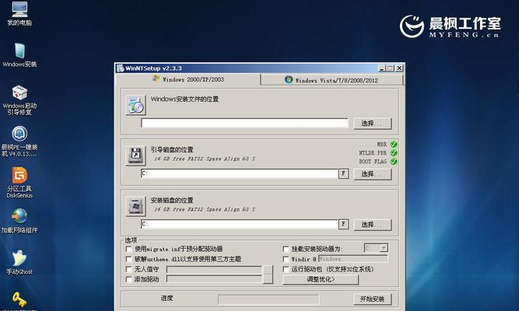Click F button beside install drive field
519x311 pixels.
[343, 224]
